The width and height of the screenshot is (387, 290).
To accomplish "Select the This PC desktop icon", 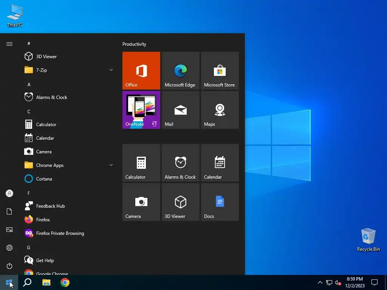I will [15, 16].
